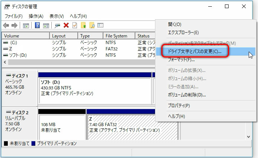Click the volume list left scroll arrow

(x=5, y=62)
